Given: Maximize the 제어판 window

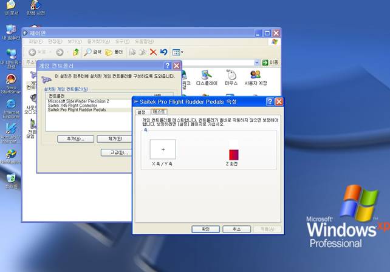Looking at the screenshot, I should pyautogui.click(x=267, y=33).
